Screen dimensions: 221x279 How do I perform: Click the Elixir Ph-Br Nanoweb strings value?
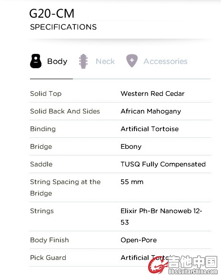click(161, 217)
